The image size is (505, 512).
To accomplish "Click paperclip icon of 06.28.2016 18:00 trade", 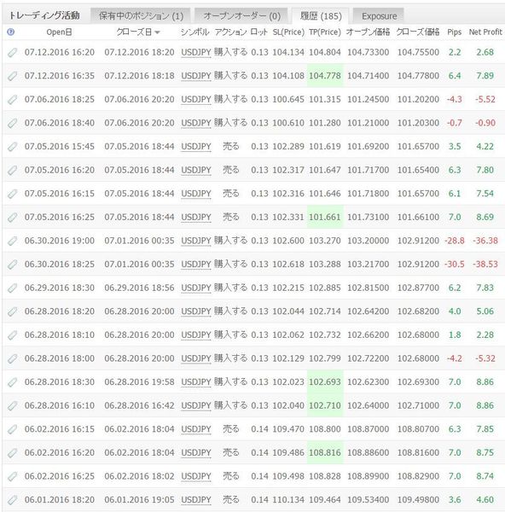I will pyautogui.click(x=13, y=358).
